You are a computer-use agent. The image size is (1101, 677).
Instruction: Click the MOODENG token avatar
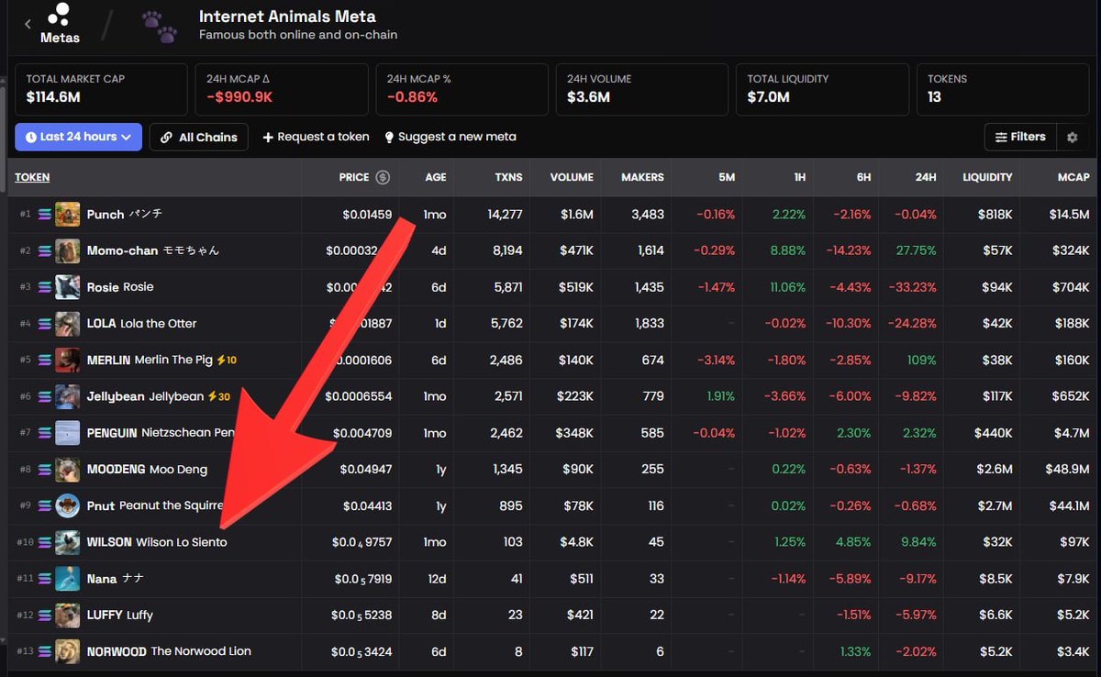click(67, 469)
